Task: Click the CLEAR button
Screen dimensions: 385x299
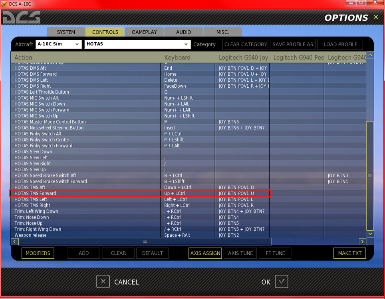Action: pos(118,253)
